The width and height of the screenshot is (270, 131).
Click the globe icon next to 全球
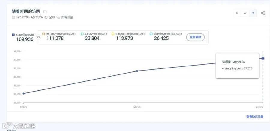click(x=46, y=17)
